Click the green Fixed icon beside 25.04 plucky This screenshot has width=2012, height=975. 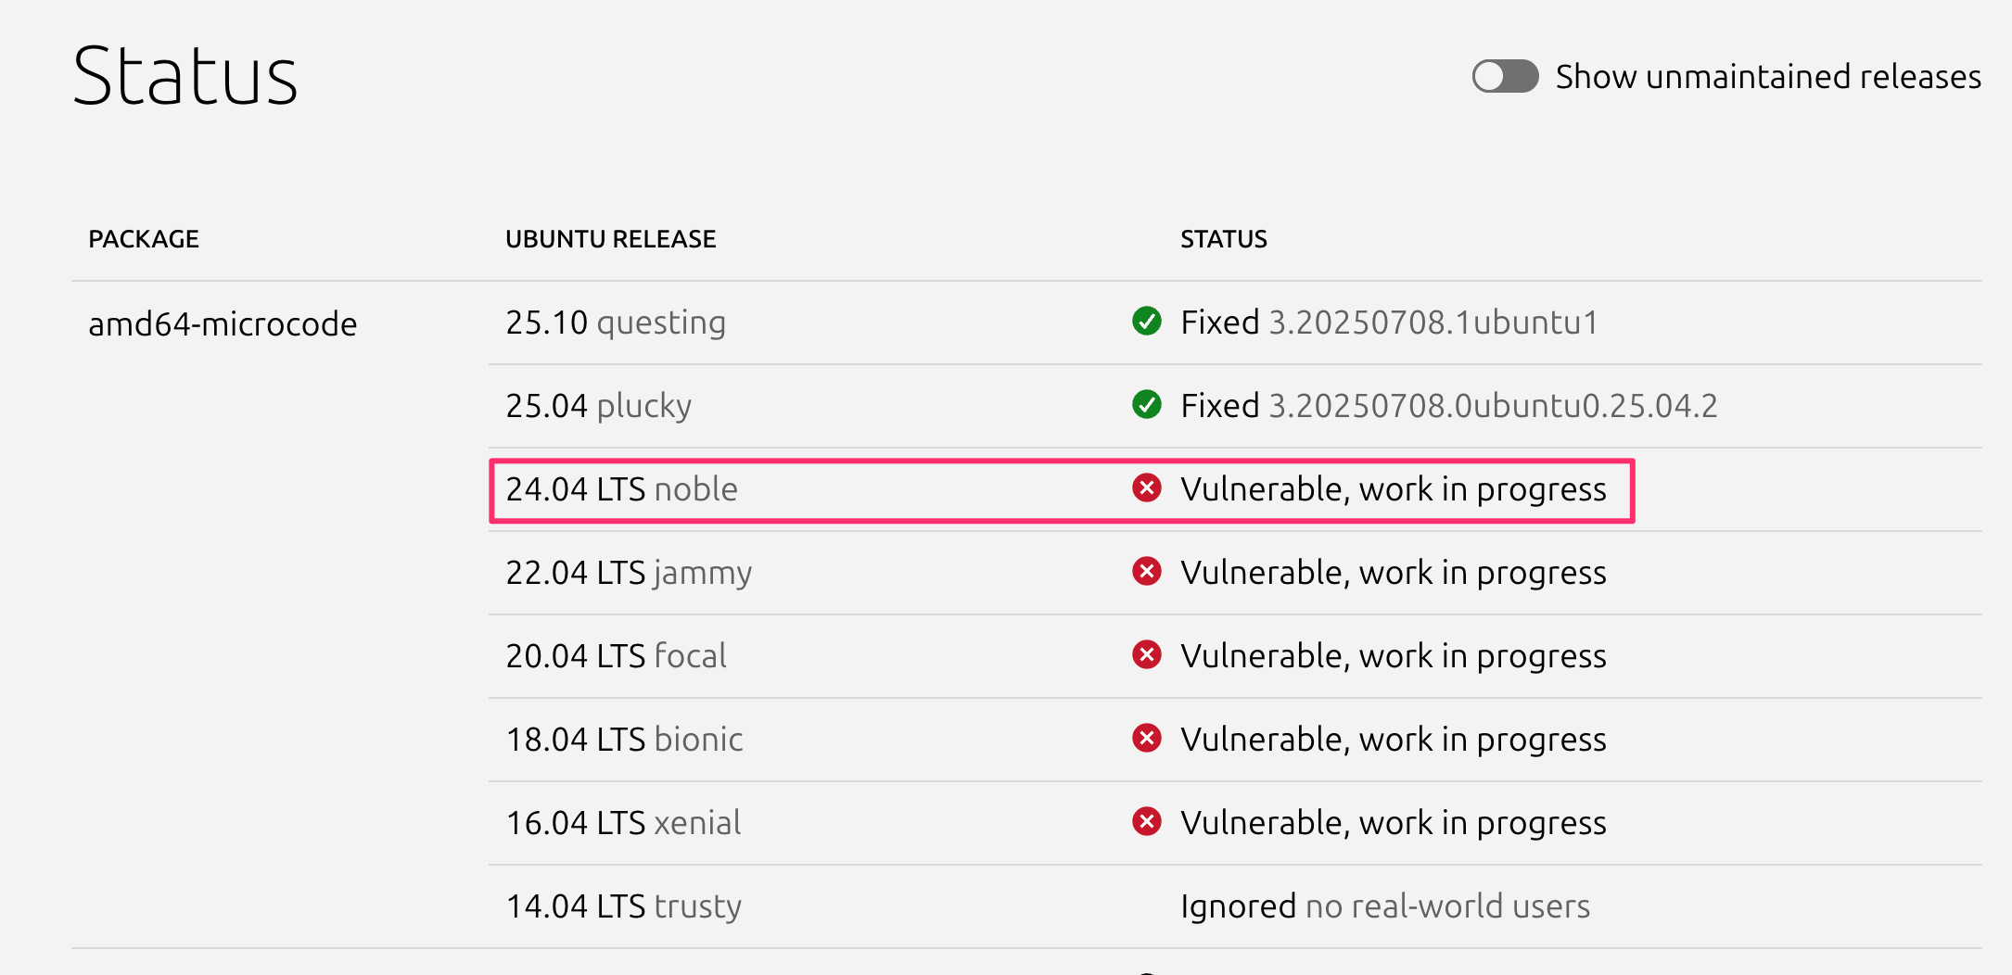(1147, 405)
